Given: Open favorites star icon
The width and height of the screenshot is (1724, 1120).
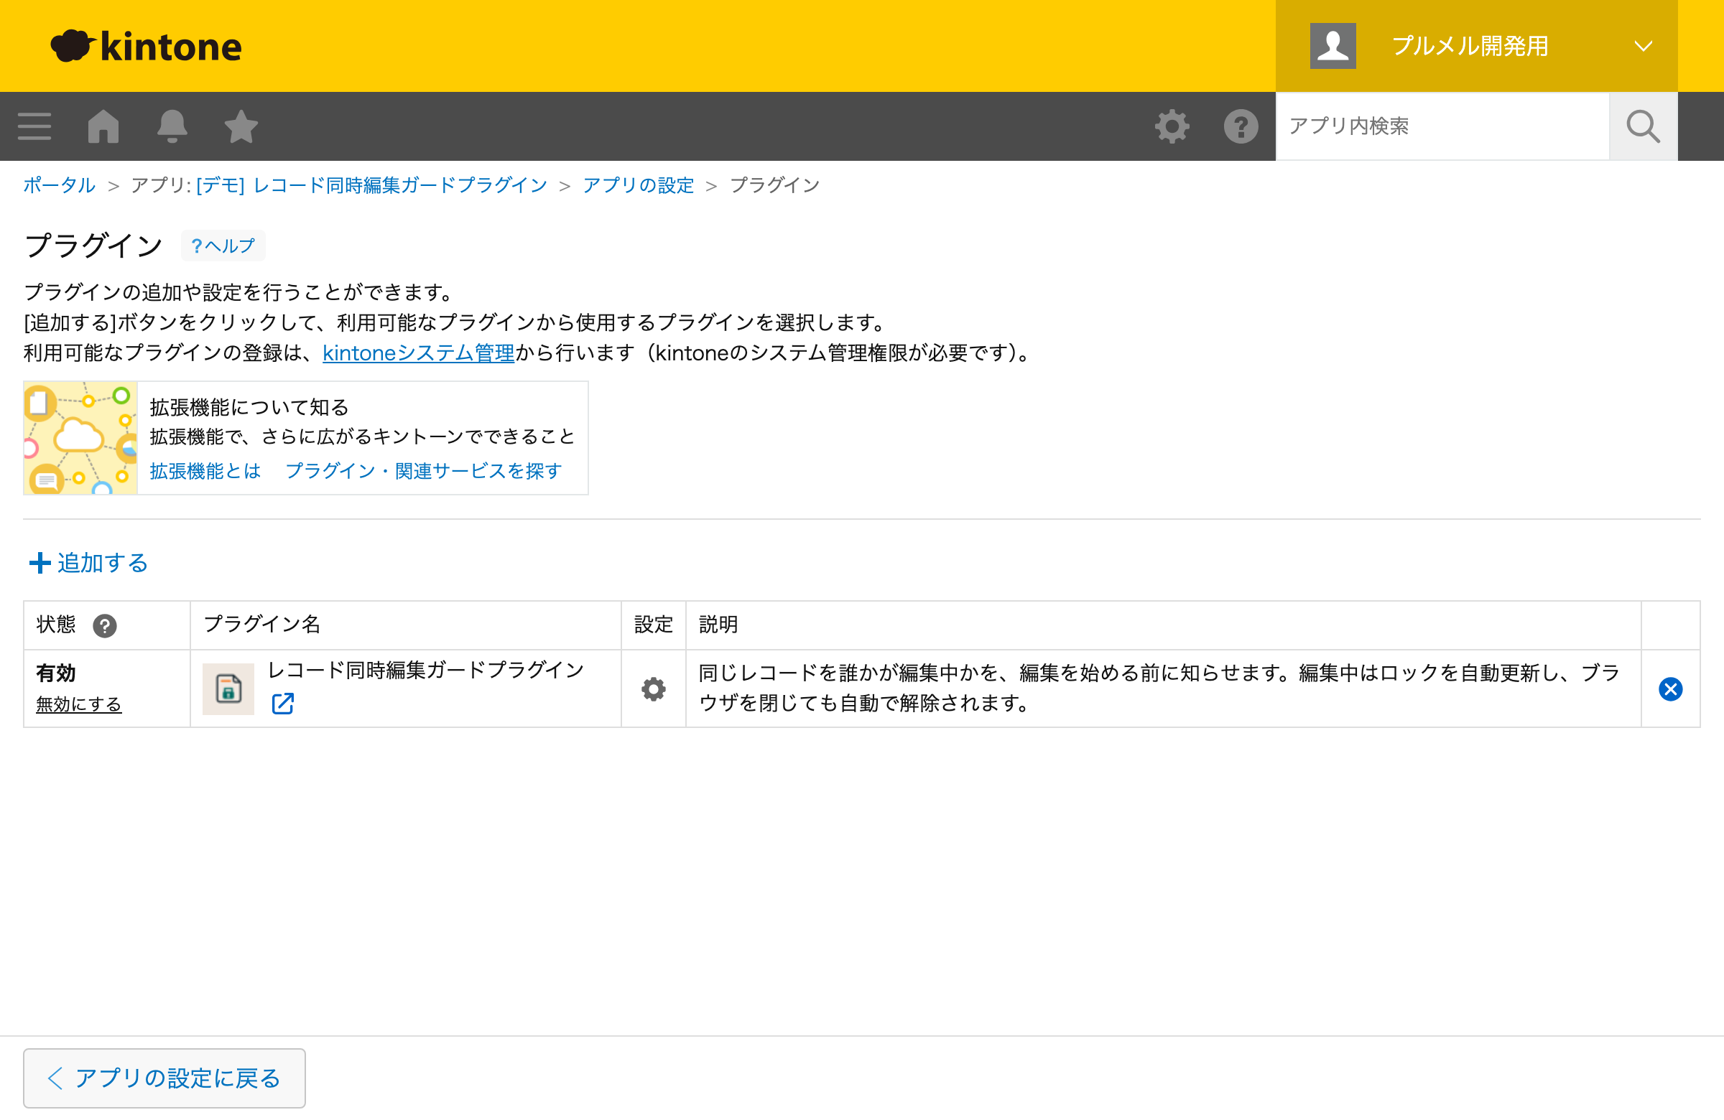Looking at the screenshot, I should [241, 126].
